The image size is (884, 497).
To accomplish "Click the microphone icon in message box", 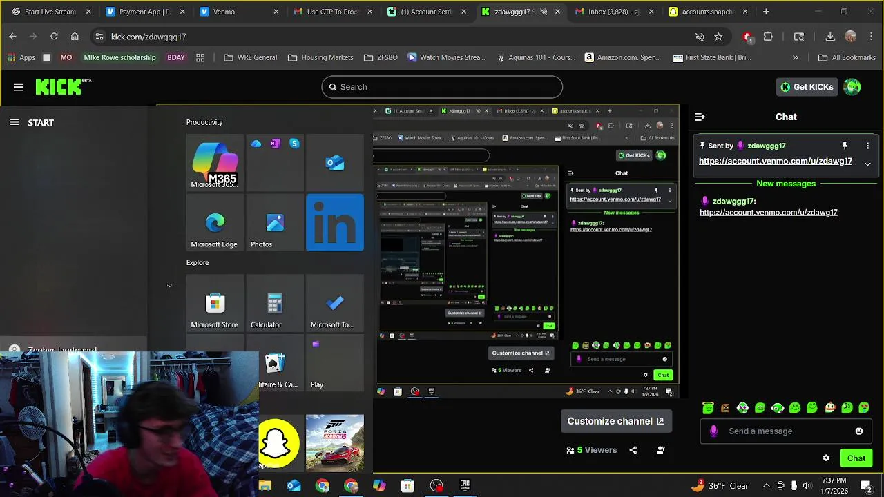I will (x=713, y=431).
